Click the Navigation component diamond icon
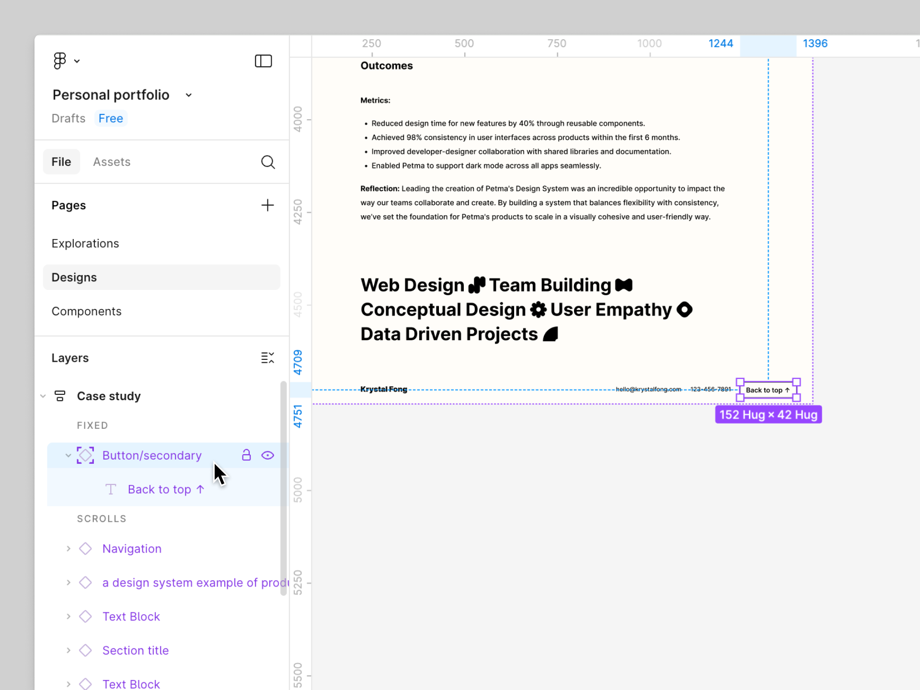 [x=85, y=549]
